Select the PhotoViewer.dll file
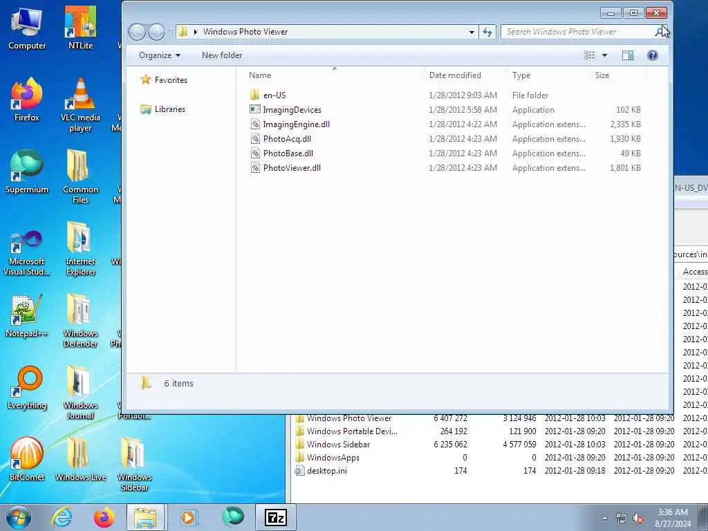 click(x=445, y=167)
